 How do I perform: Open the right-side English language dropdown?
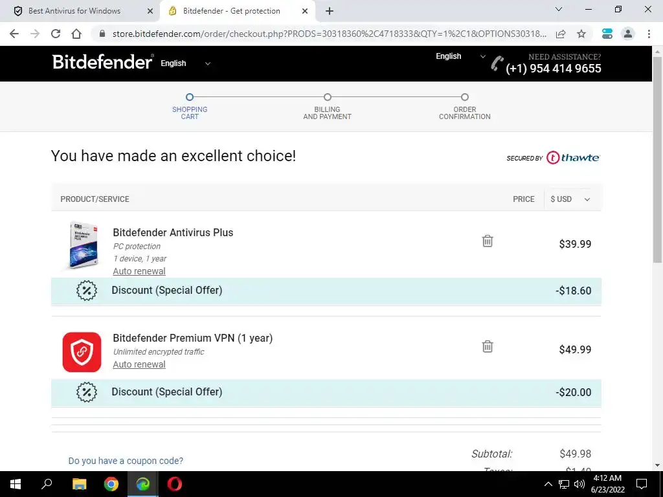[460, 56]
